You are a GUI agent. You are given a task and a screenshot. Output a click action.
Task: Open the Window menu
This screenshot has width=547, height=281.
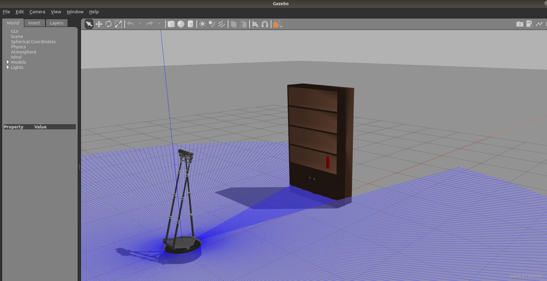click(x=75, y=12)
